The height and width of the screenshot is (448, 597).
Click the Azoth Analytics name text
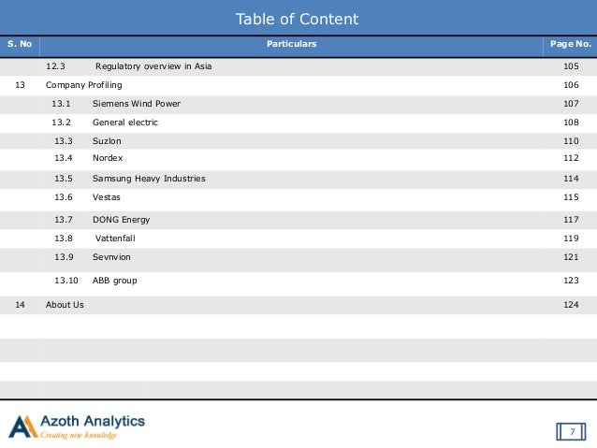point(93,422)
